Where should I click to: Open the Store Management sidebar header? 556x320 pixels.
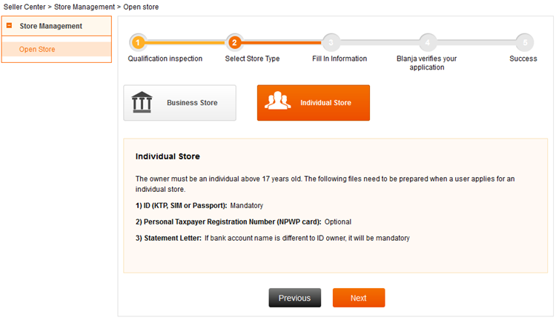coord(56,26)
